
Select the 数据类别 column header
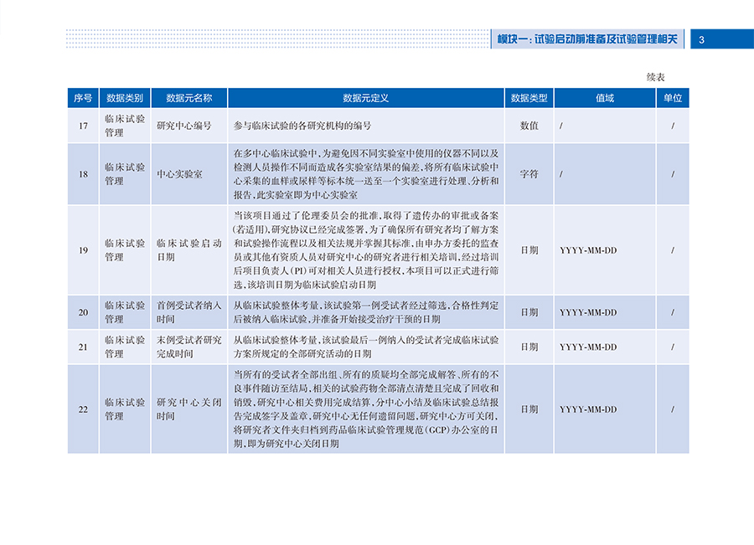(125, 98)
